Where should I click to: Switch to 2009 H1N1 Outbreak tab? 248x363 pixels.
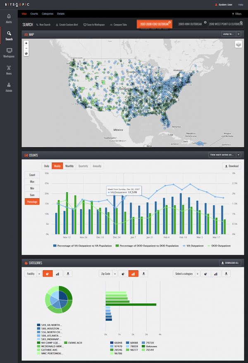[190, 24]
